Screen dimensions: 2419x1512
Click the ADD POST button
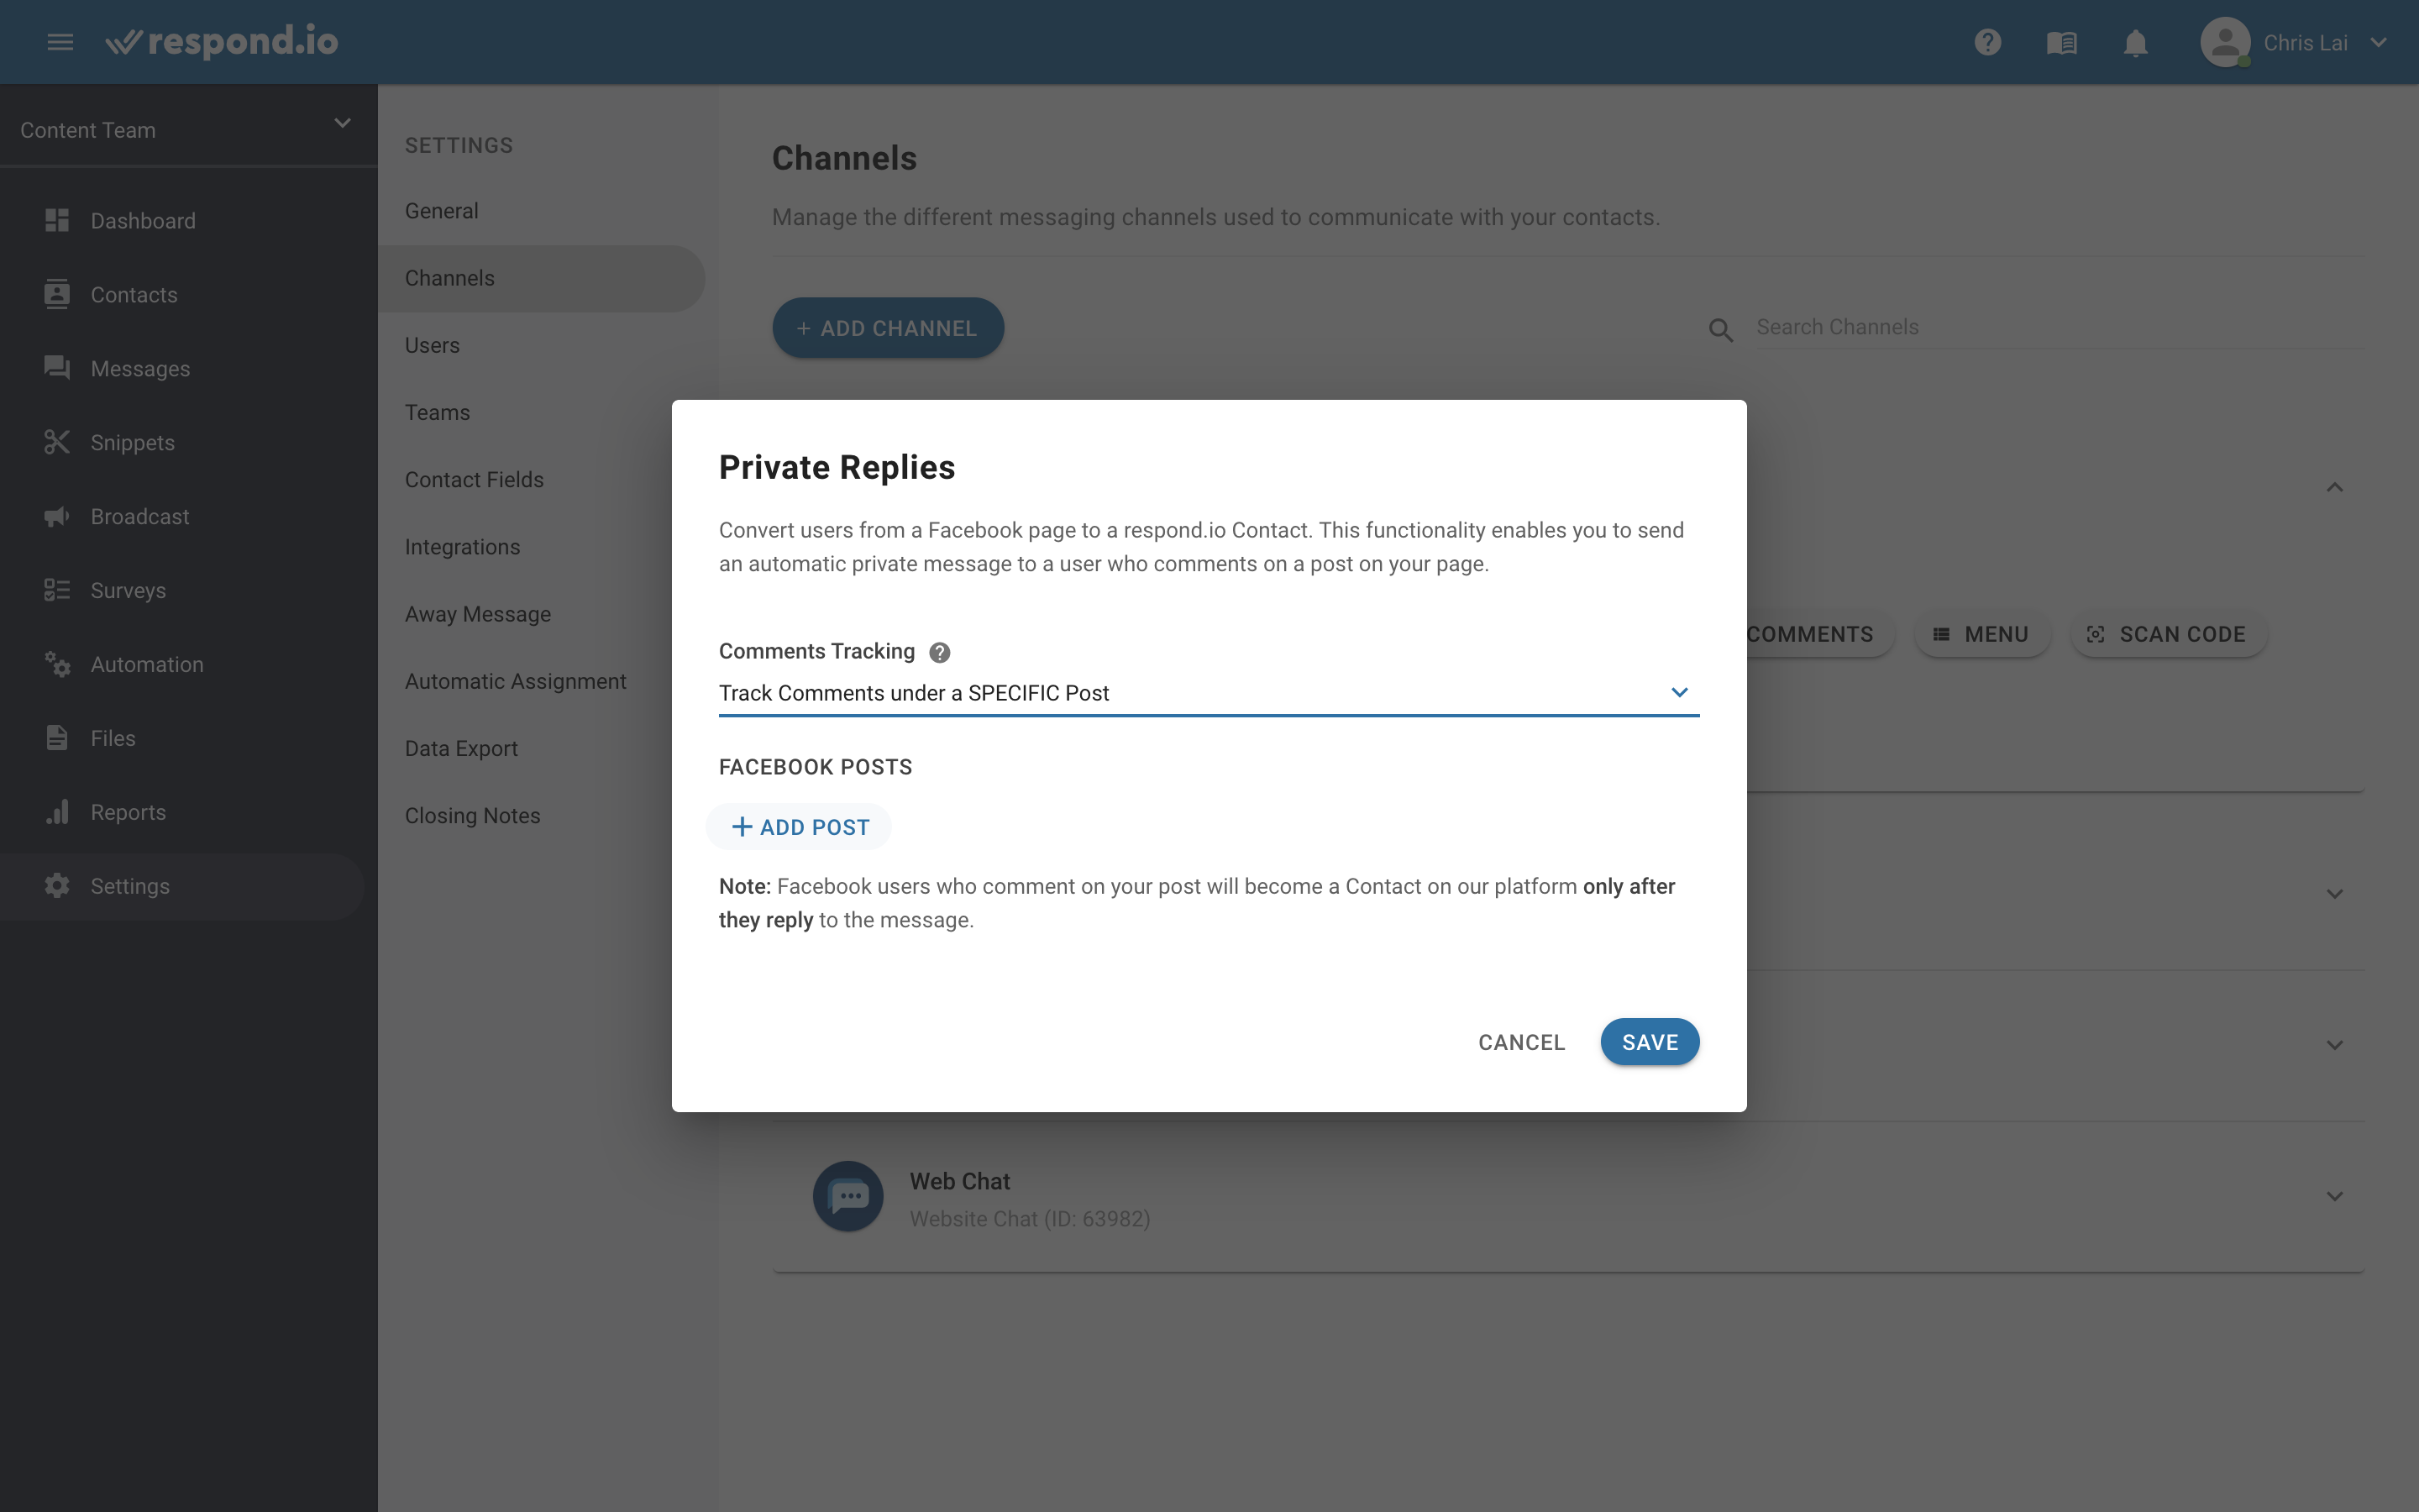tap(803, 826)
